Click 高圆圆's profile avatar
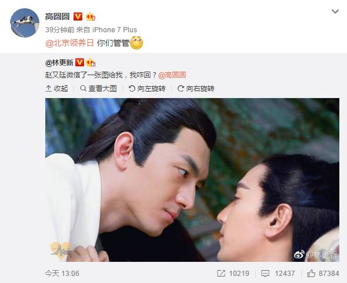The width and height of the screenshot is (347, 283). pyautogui.click(x=25, y=23)
